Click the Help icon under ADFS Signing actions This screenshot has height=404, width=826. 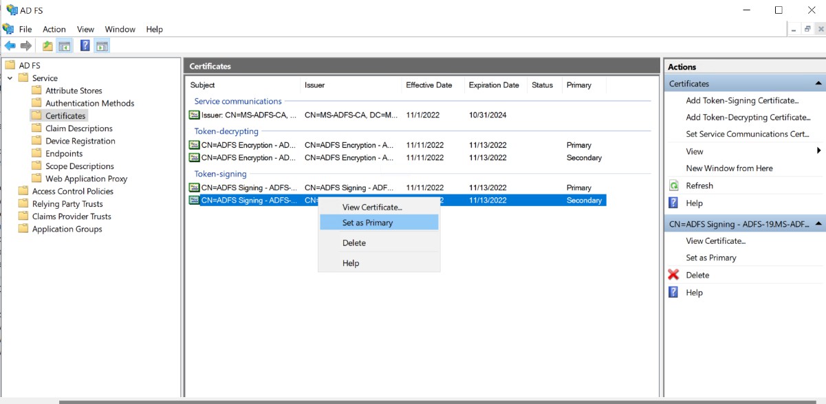(x=674, y=292)
